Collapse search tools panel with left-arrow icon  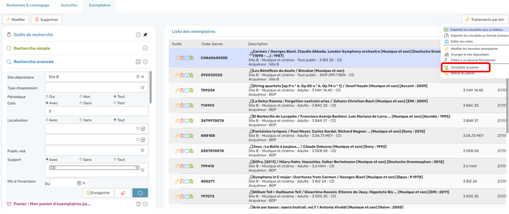pyautogui.click(x=138, y=35)
